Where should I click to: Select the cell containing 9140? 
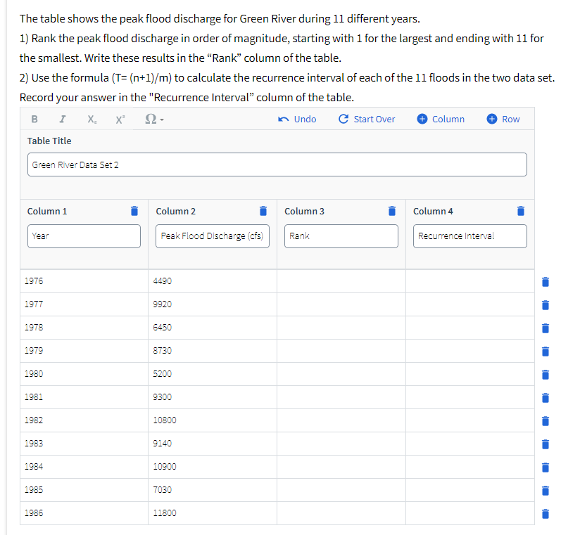tap(213, 444)
